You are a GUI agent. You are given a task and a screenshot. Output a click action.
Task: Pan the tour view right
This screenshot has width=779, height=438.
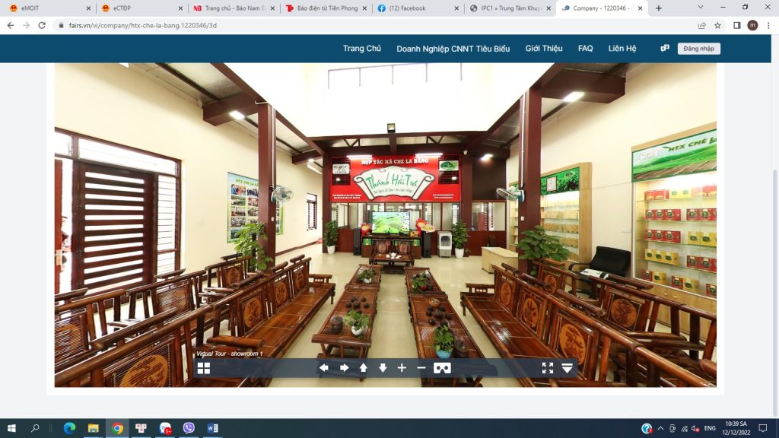(x=344, y=368)
